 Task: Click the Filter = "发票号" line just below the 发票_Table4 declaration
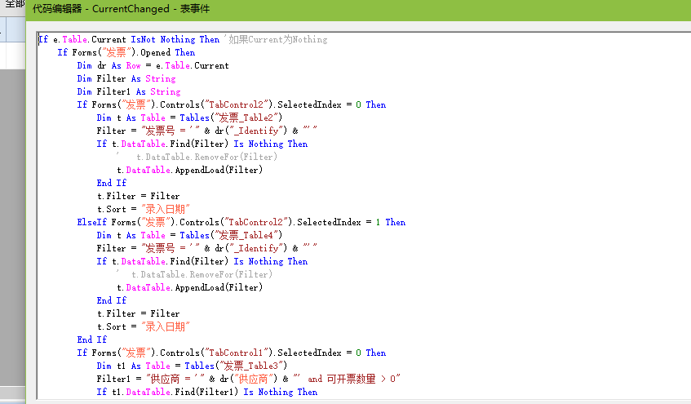[x=206, y=248]
